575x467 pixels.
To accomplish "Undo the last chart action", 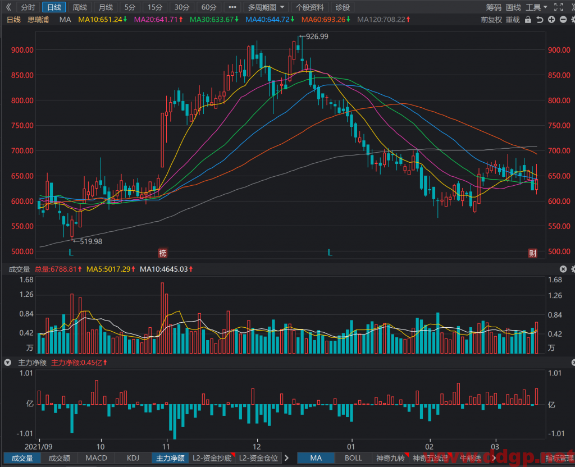I will [540, 20].
